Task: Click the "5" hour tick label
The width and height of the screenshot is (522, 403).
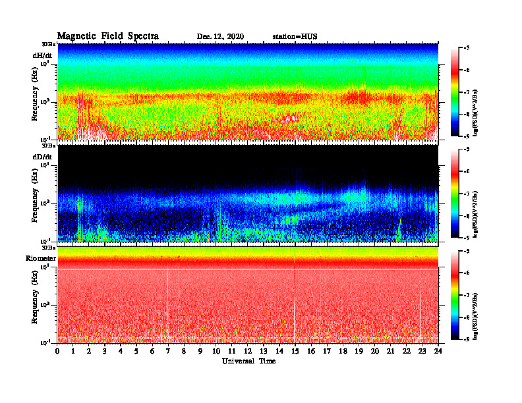Action: point(136,352)
